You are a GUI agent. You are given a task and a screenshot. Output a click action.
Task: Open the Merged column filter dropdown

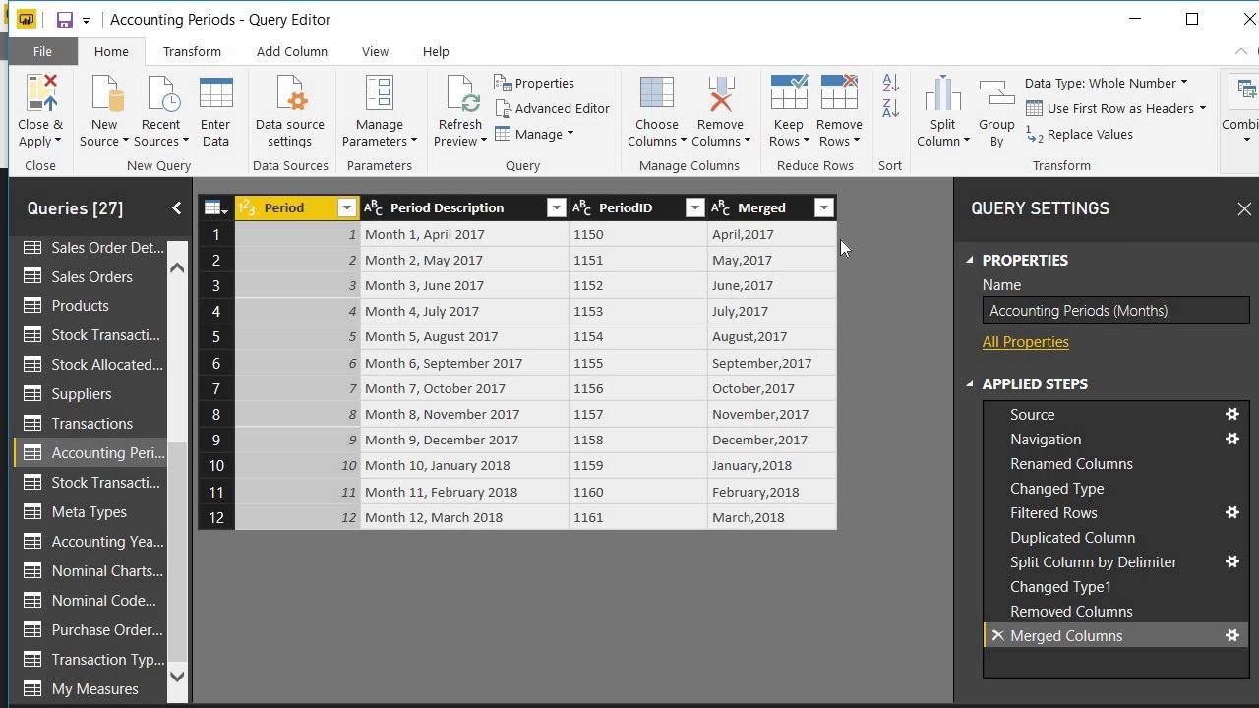tap(824, 207)
